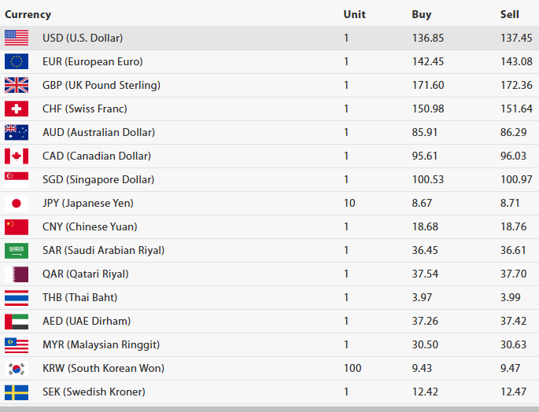The image size is (539, 412).
Task: Click the European Union flag icon
Action: click(x=17, y=61)
